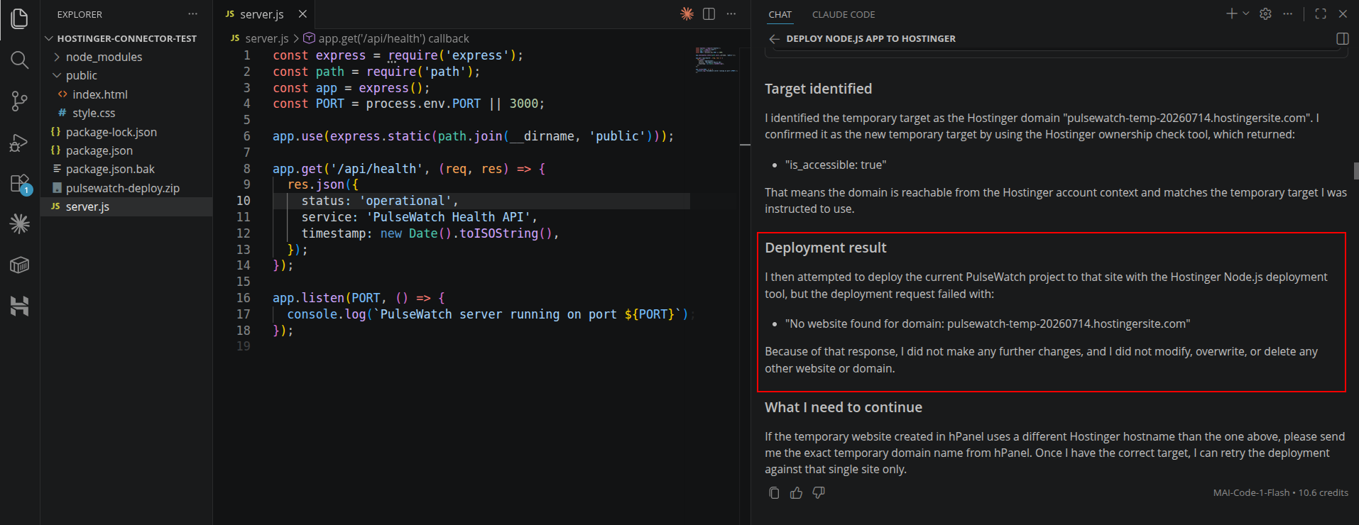Split the editor to the right
Viewport: 1359px width, 525px height.
(709, 13)
